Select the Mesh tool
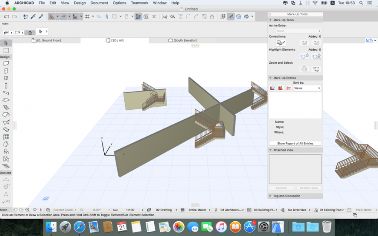Screen dimensions: 378x236 (6, 166)
